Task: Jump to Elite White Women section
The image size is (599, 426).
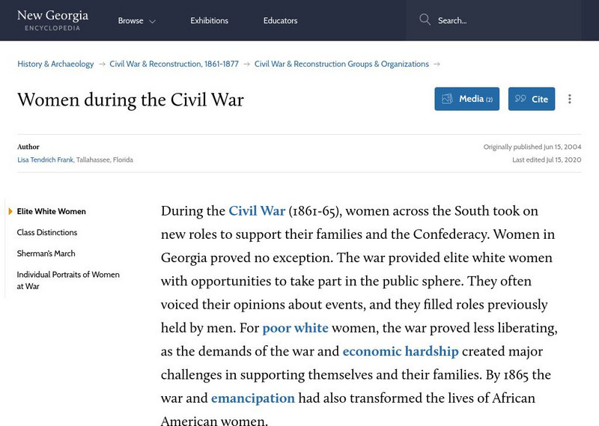Action: pos(52,212)
